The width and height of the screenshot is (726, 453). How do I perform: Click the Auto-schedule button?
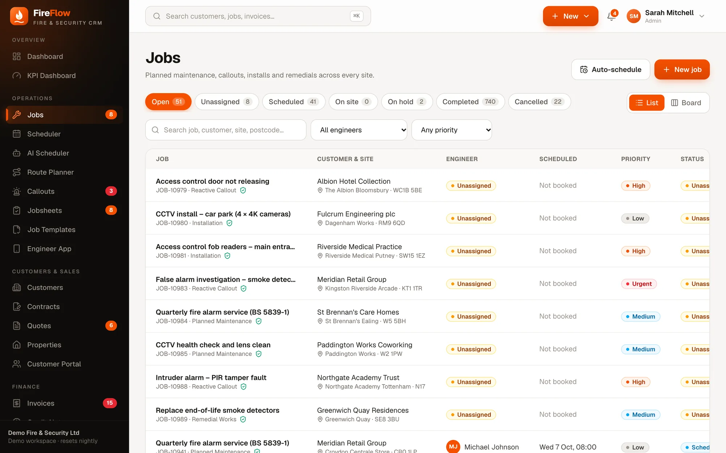pyautogui.click(x=611, y=70)
